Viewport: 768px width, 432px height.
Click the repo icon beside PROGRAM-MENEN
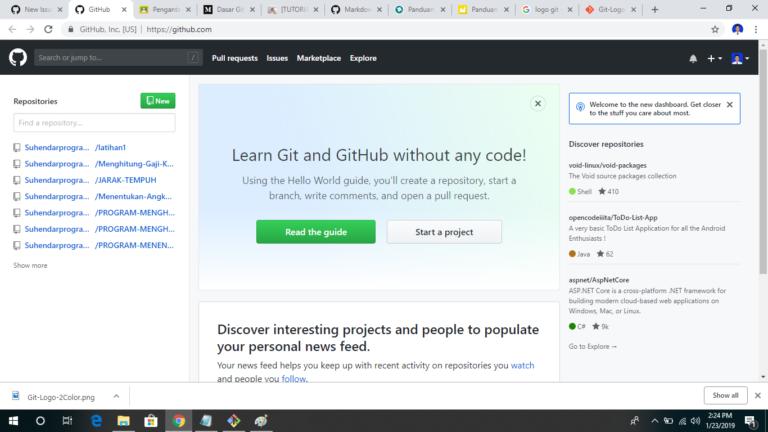coord(17,245)
